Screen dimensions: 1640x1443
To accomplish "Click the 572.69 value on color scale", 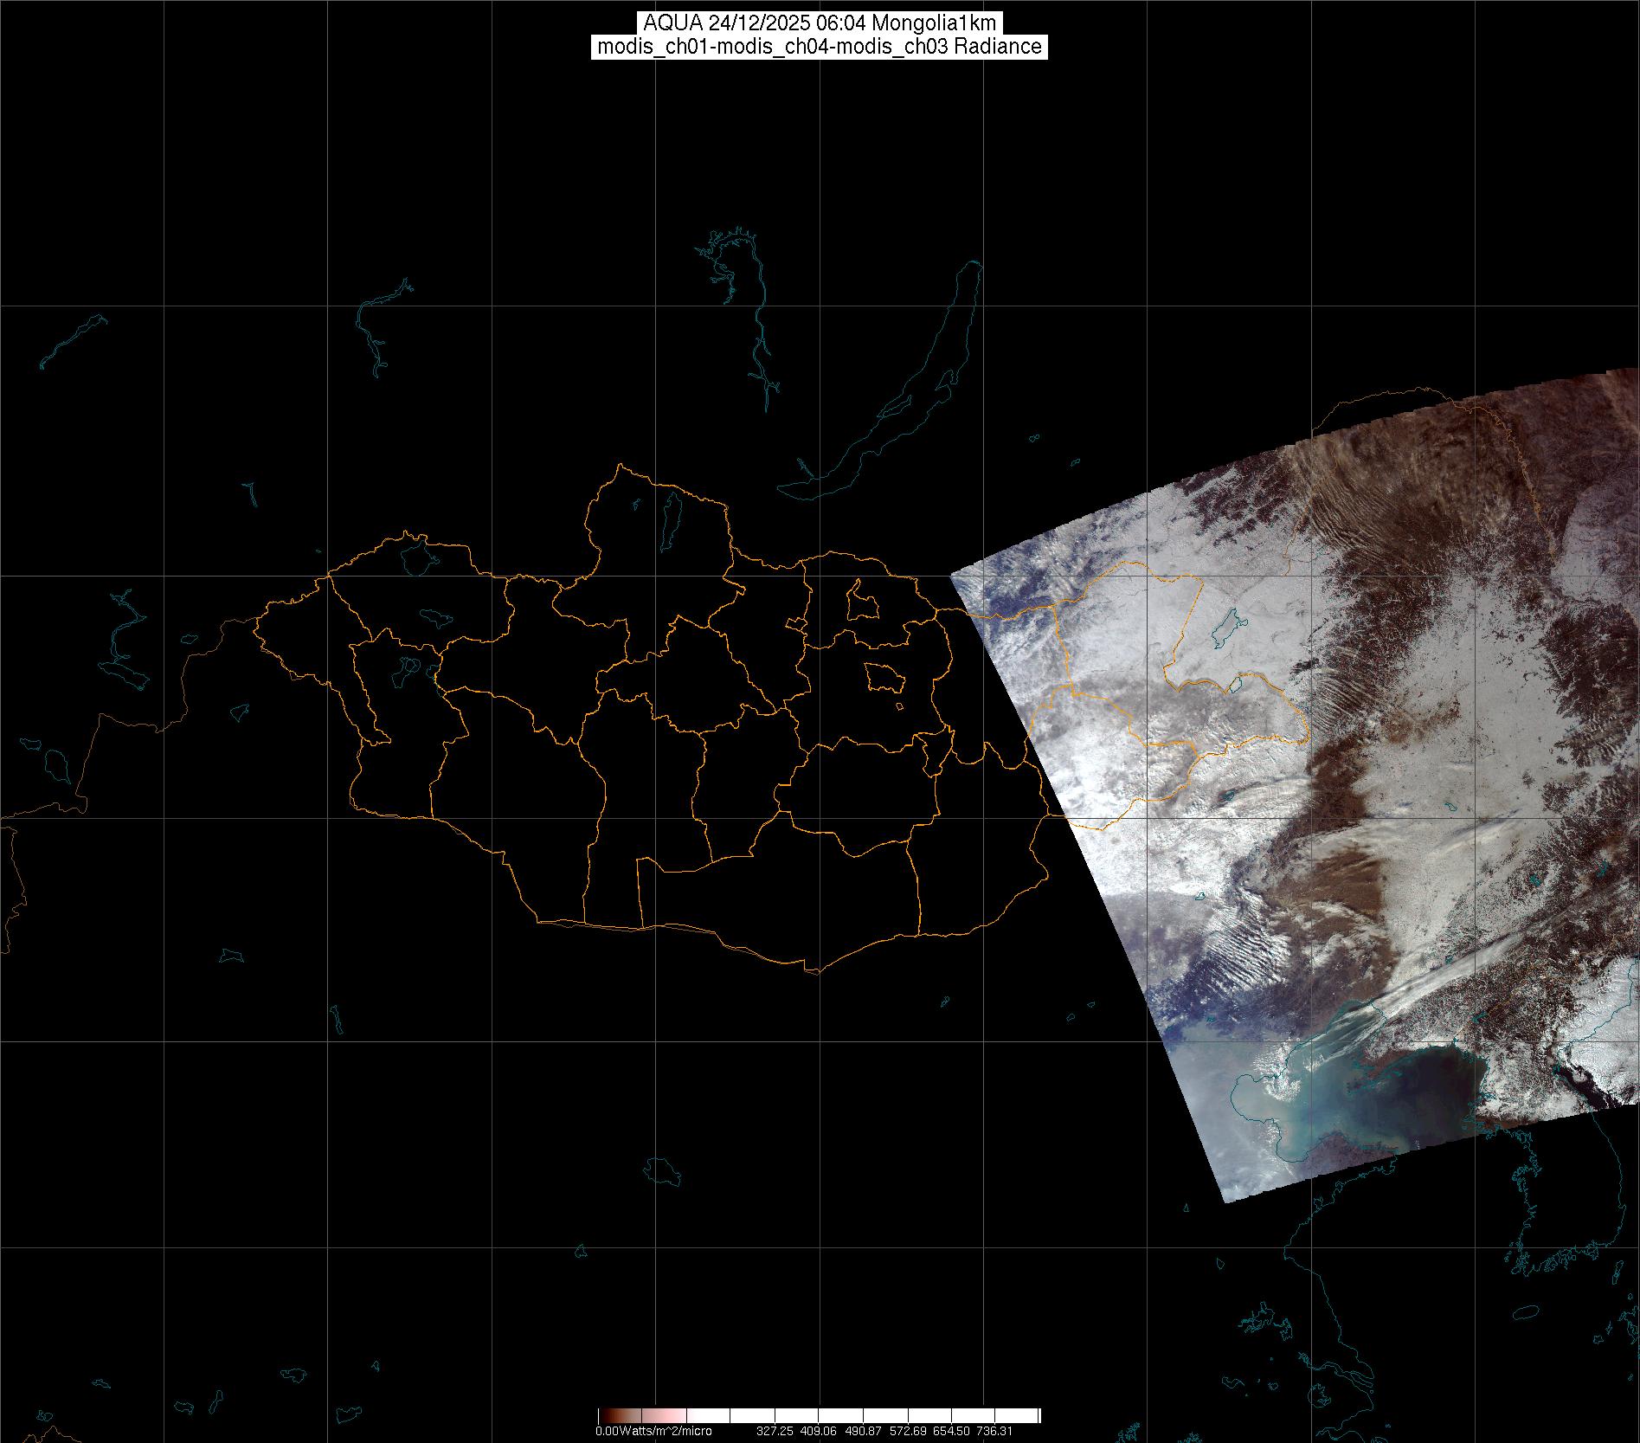I will (907, 1431).
